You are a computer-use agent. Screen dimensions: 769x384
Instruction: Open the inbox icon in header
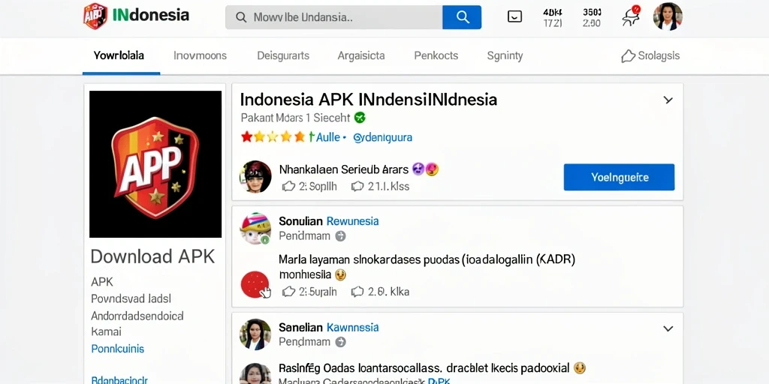click(514, 17)
